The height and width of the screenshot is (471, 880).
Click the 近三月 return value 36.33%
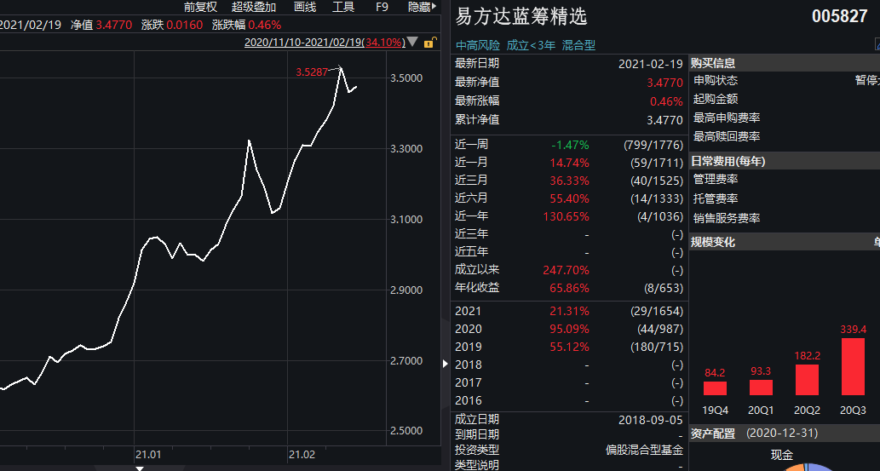(570, 181)
